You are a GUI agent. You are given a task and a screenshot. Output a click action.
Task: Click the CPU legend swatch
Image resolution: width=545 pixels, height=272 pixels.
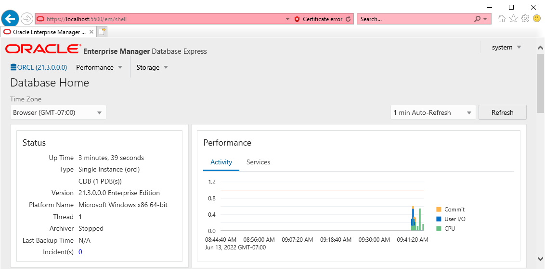(439, 229)
